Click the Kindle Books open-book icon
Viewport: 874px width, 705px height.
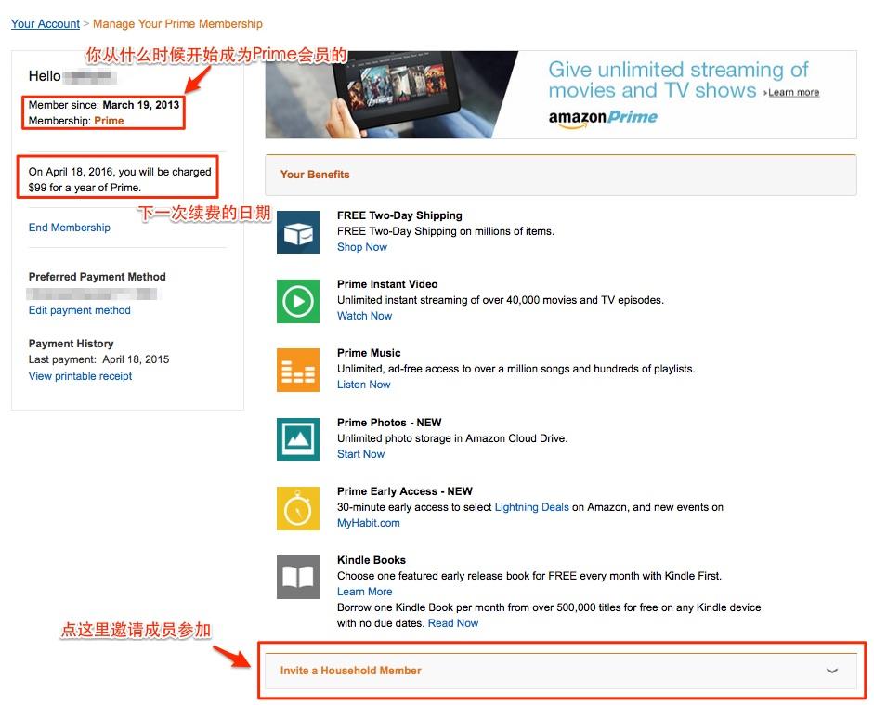tap(298, 577)
